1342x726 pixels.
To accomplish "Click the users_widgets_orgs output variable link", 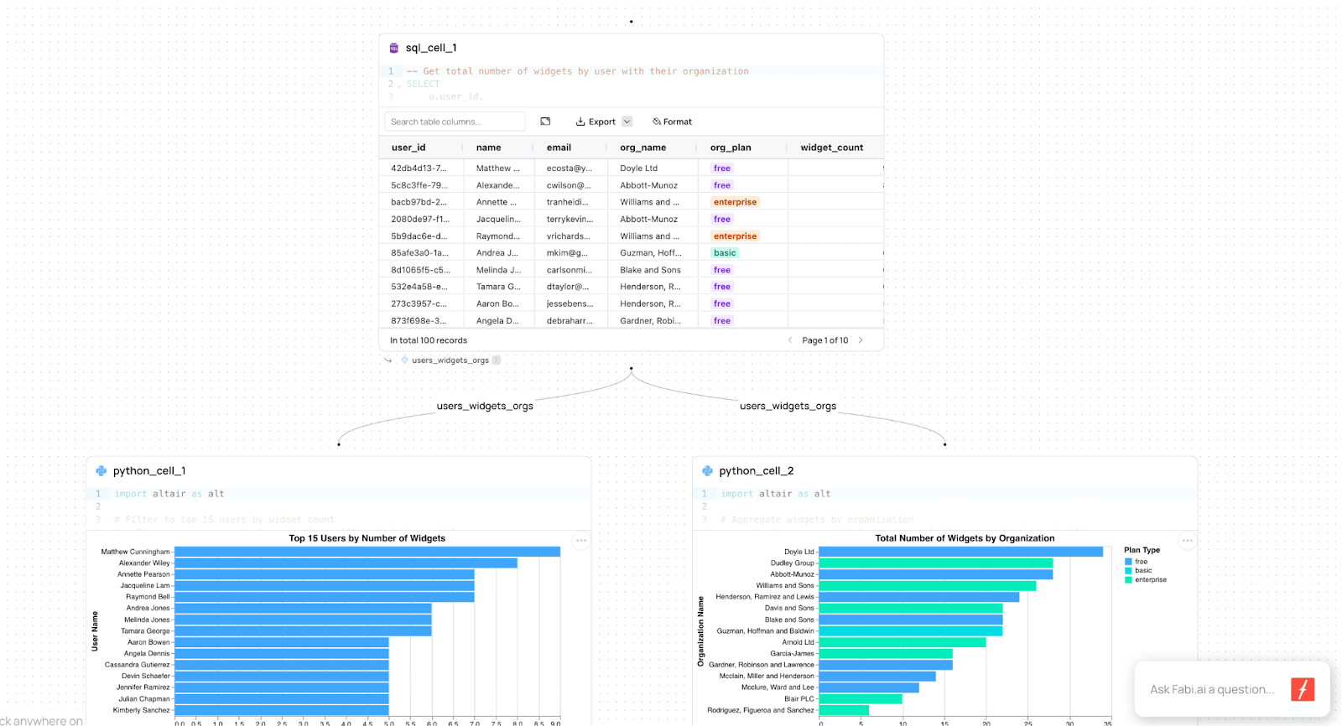I will pos(450,360).
